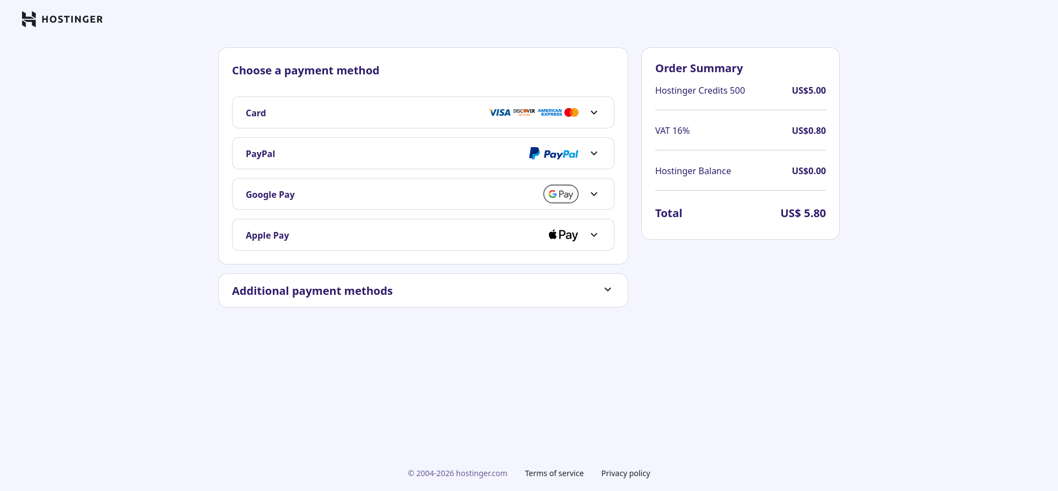Click the PayPal brand logo
This screenshot has height=491, width=1058.
(x=554, y=154)
